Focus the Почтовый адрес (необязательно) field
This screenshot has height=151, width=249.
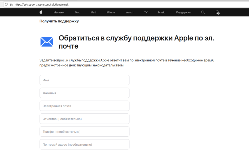coord(84,144)
